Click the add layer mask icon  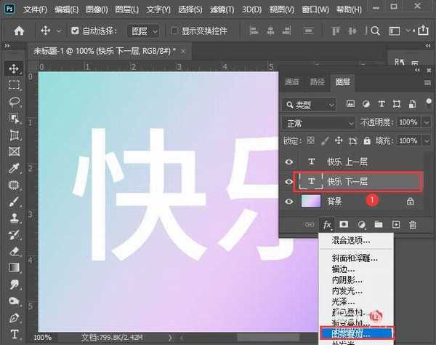coord(344,225)
